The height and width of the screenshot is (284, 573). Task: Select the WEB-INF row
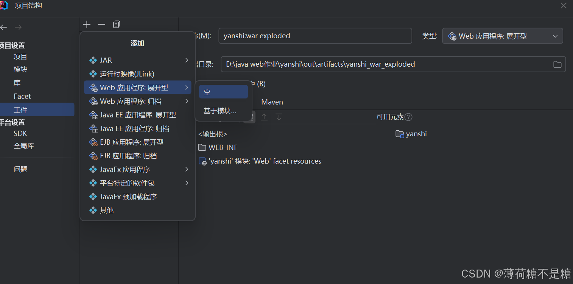click(x=218, y=147)
